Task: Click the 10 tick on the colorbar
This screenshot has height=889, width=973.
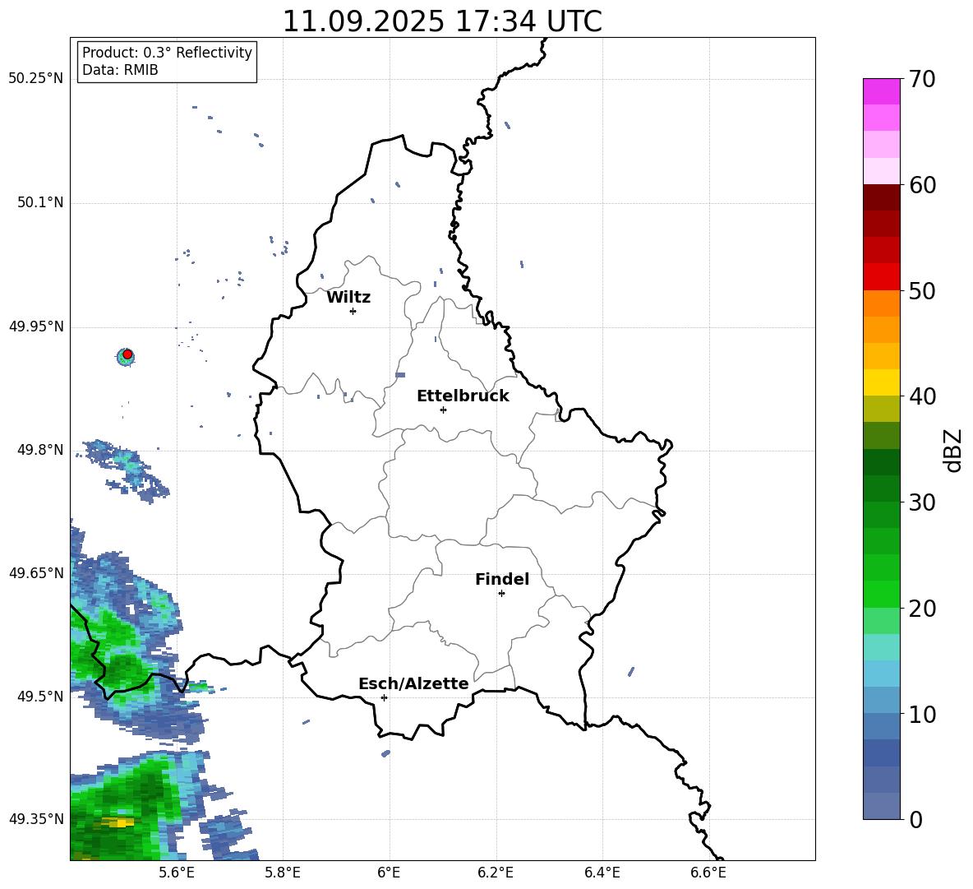Action: pos(922,714)
